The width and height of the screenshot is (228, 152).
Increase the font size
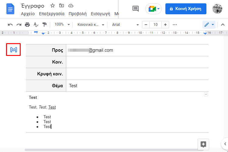(165, 25)
